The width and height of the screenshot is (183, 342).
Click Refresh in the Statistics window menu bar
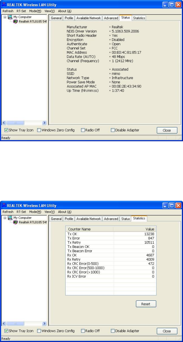tap(8, 212)
